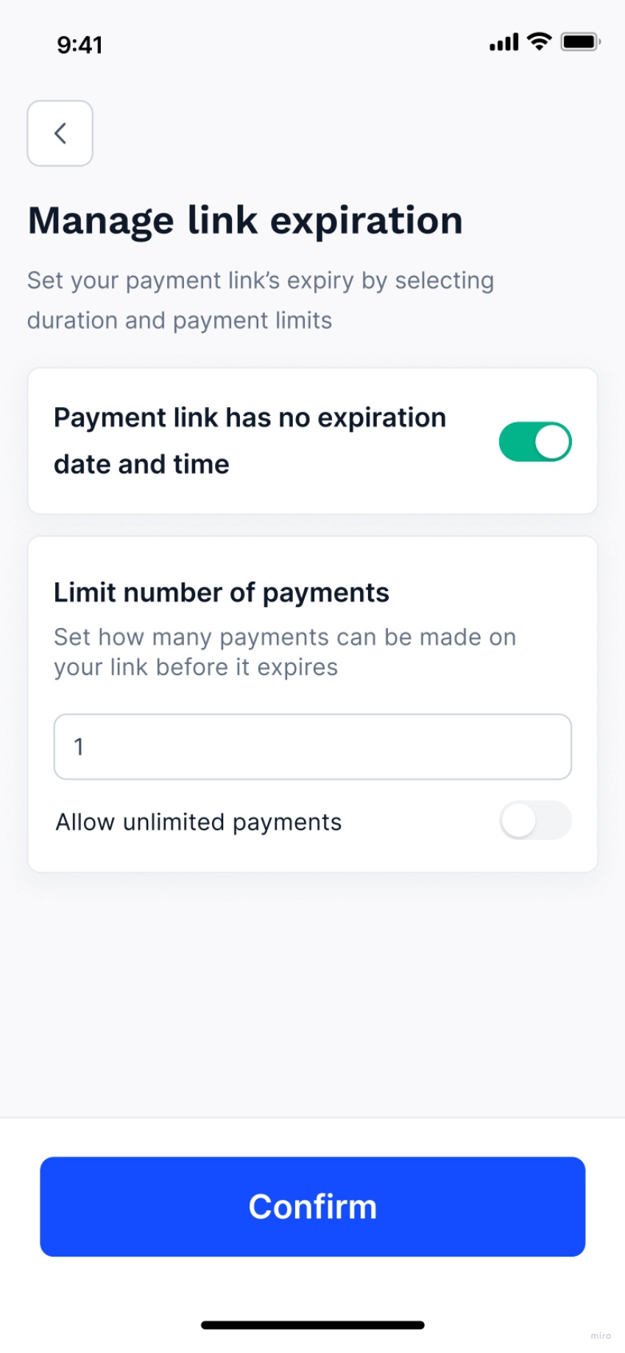
Task: Tap the Payment link has no expiration label
Action: (x=250, y=440)
